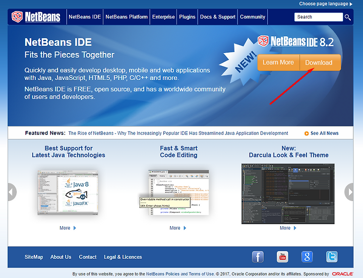Open the NetBeans Platform menu
The width and height of the screenshot is (363, 278).
127,17
